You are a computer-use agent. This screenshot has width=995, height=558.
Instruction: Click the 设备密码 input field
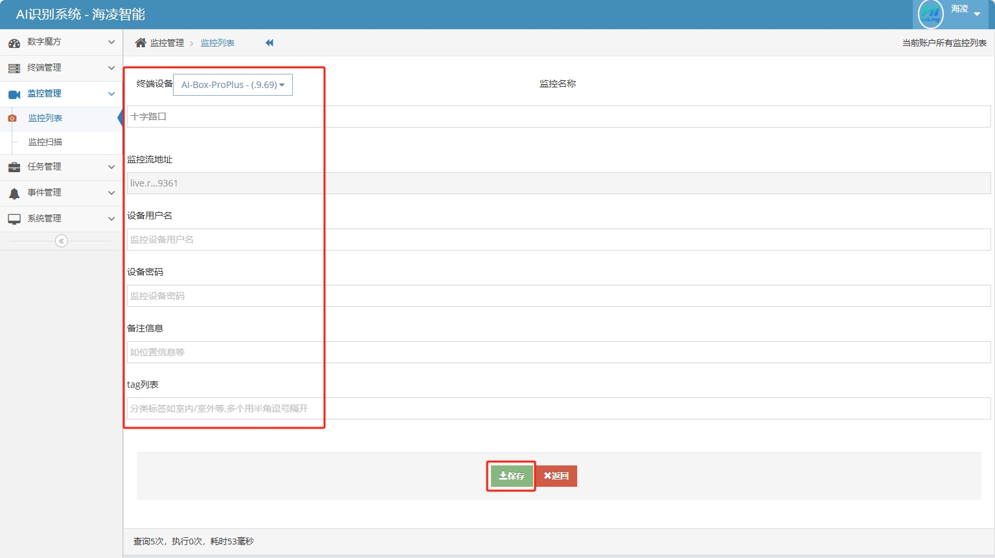pos(558,296)
